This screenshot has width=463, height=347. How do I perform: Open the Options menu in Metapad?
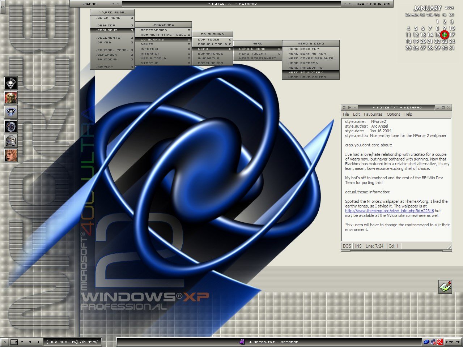pyautogui.click(x=393, y=114)
